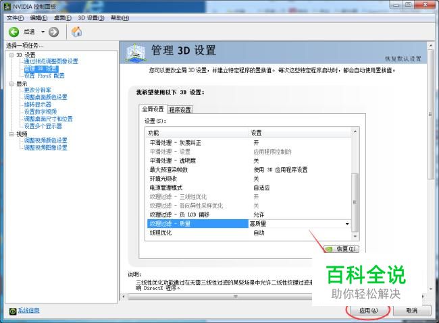Viewport: 439px width, 323px height.
Task: Open the 帮助(H) menu
Action: coord(120,18)
